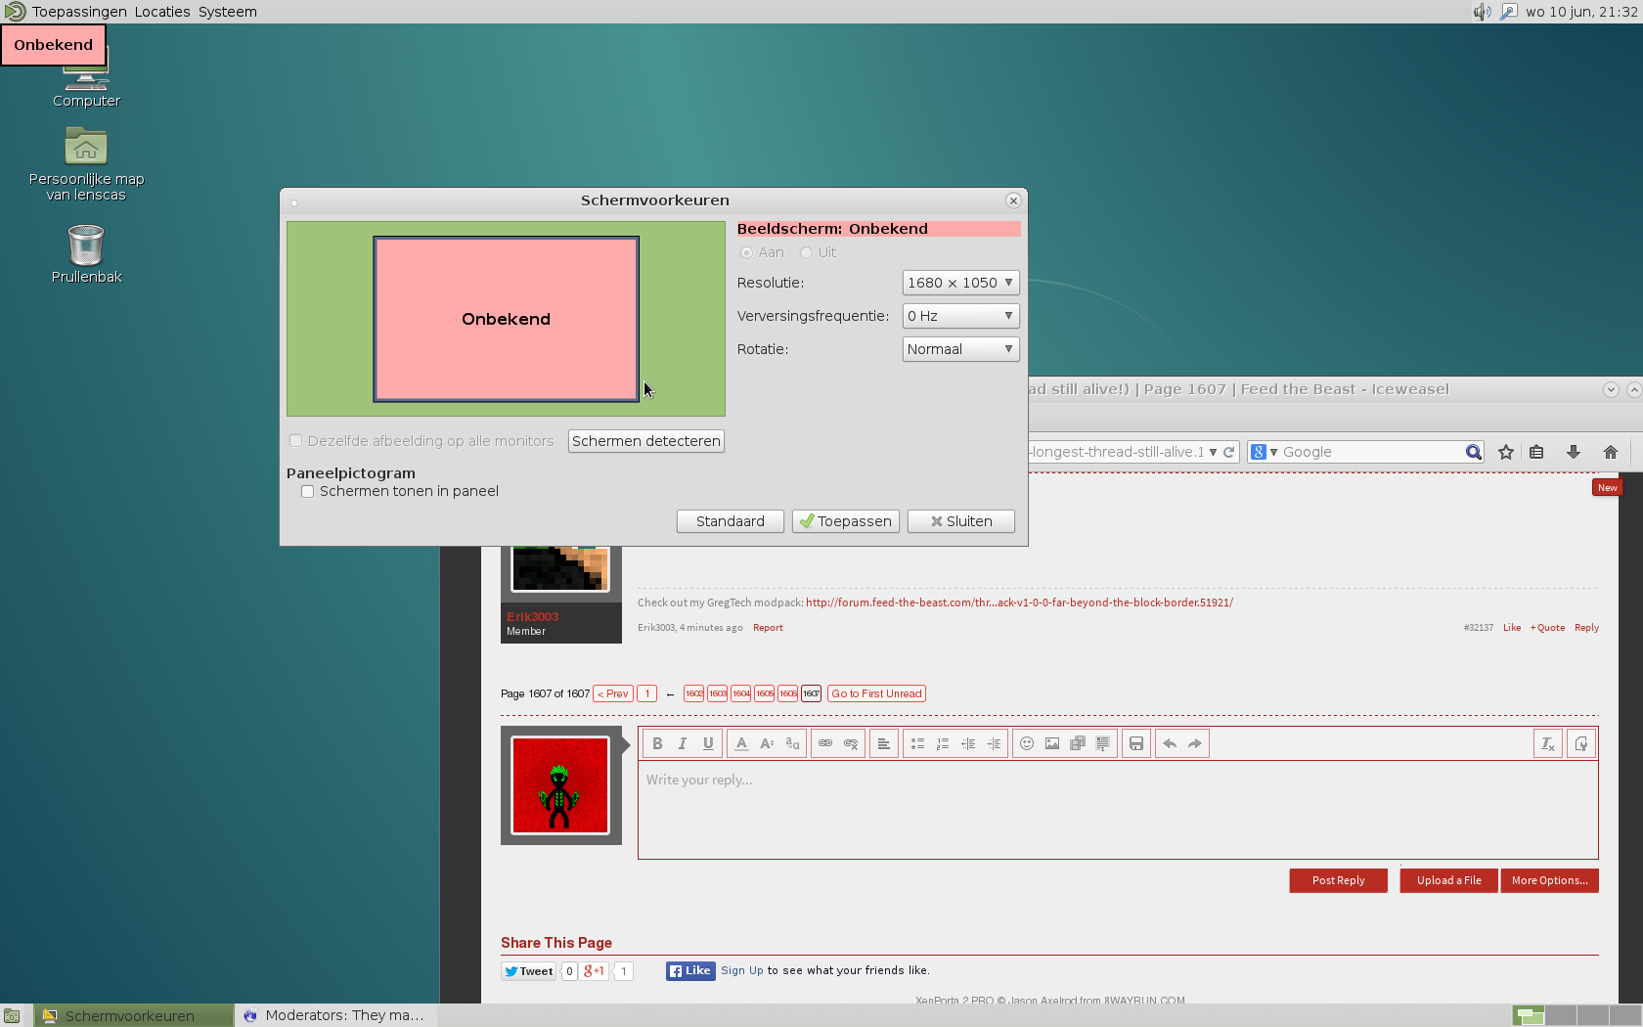Show the desktop via bottom-left panel icon
The image size is (1643, 1027).
[12, 1015]
